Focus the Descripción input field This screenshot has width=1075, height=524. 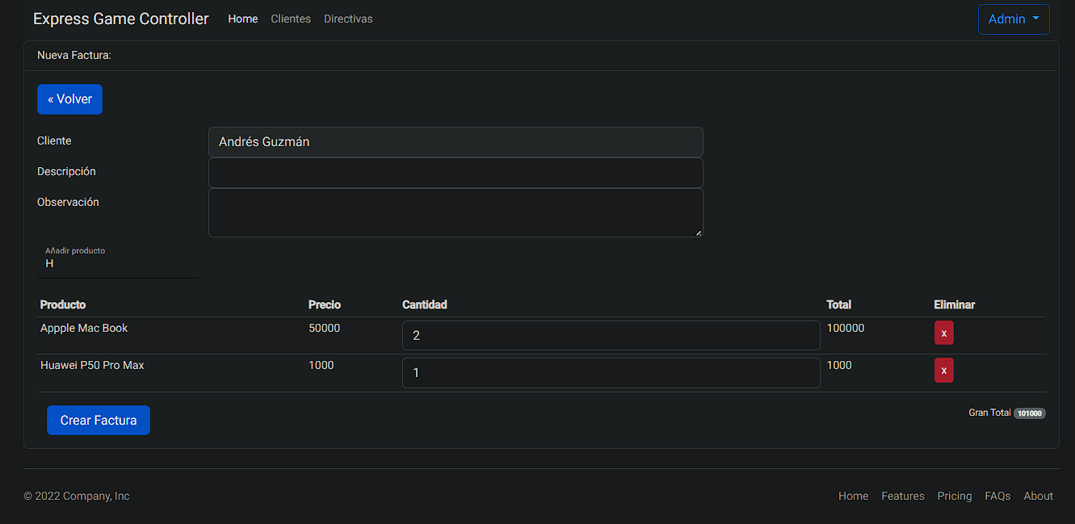pos(455,172)
